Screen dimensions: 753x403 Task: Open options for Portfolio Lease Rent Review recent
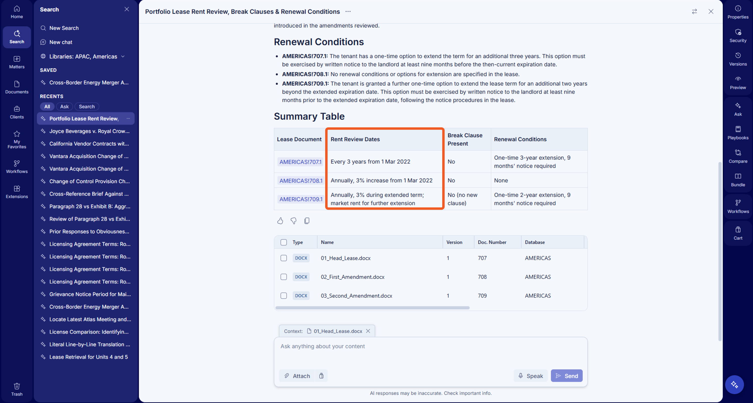click(x=128, y=118)
